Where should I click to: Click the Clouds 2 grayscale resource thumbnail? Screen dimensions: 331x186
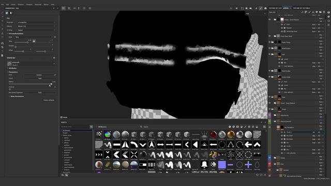point(9,64)
